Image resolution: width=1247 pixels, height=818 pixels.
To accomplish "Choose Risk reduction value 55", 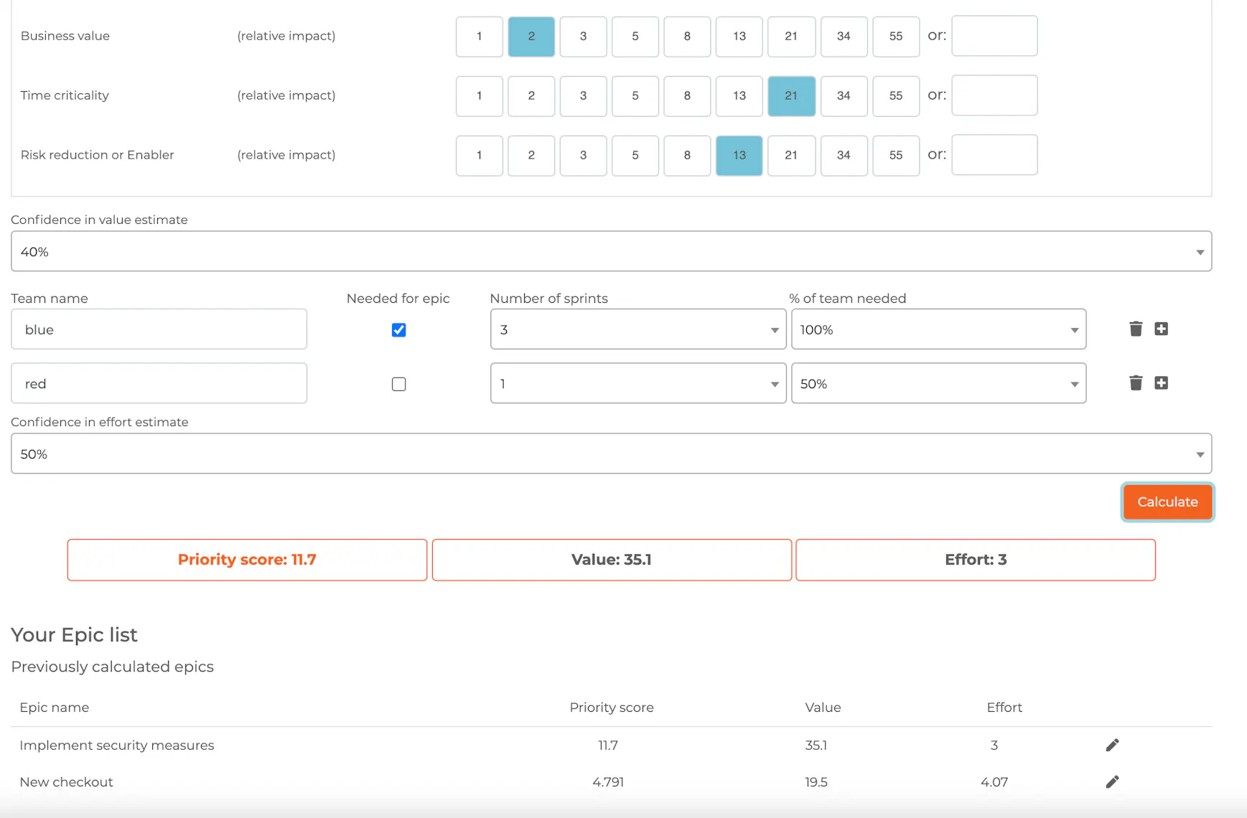I will click(896, 155).
